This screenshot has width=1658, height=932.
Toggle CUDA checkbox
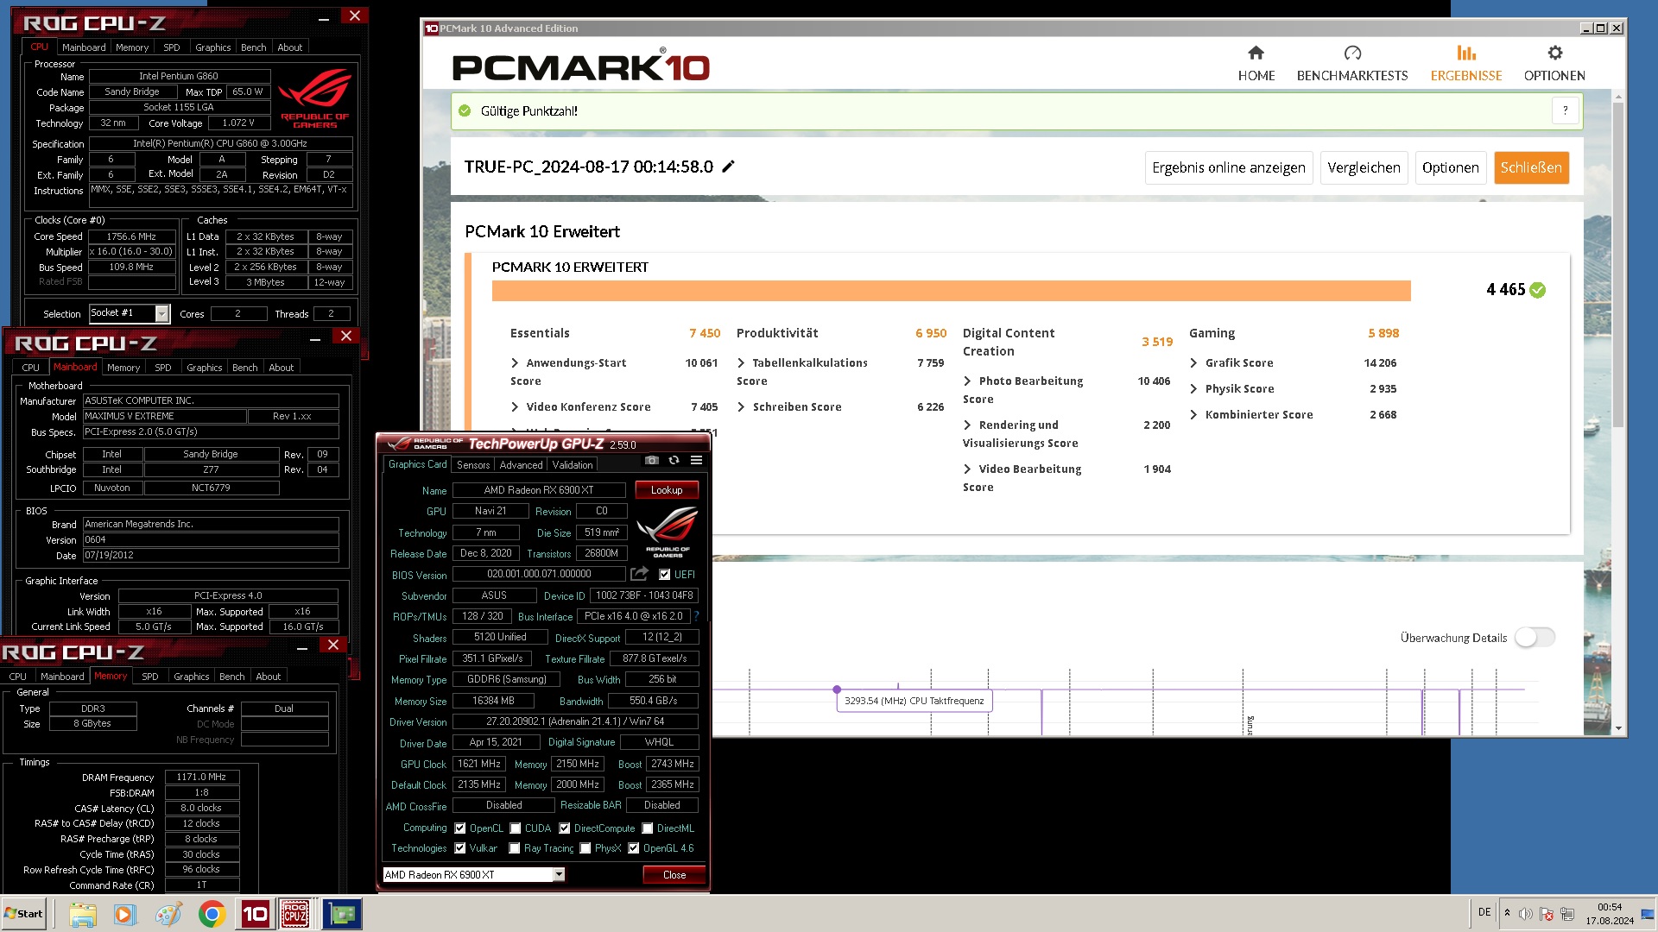pyautogui.click(x=516, y=828)
